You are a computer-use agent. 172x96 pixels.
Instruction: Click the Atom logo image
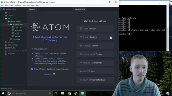[x=50, y=27]
